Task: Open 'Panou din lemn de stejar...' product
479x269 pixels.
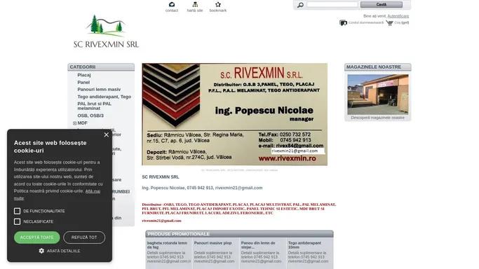Action: (258, 245)
